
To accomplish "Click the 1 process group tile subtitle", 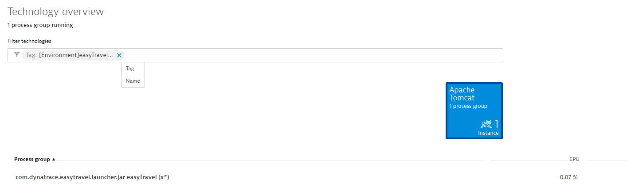I will 468,106.
